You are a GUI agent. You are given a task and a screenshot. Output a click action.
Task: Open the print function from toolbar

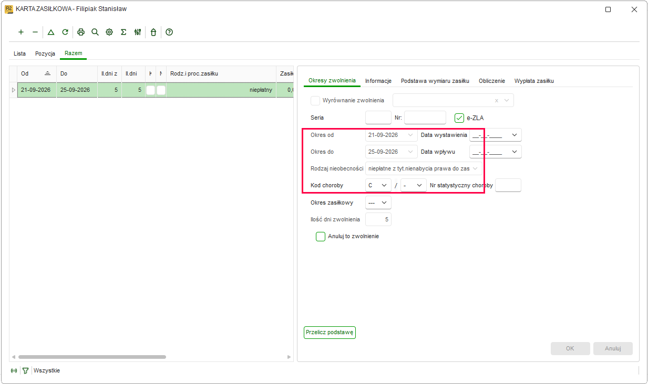click(81, 32)
